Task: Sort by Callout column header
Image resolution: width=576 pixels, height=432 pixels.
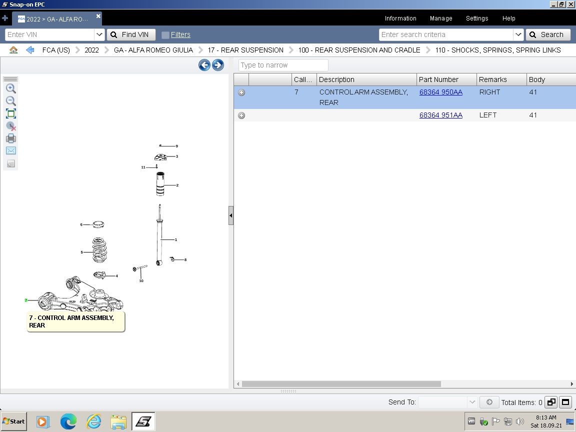Action: (304, 79)
